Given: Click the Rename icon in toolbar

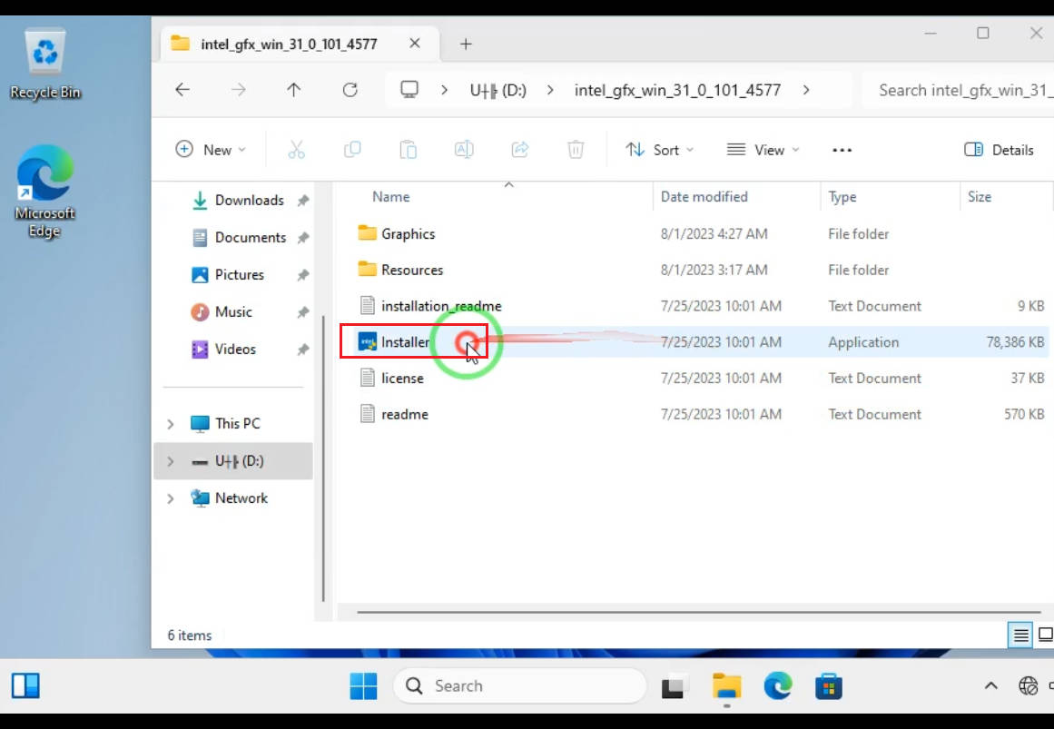Looking at the screenshot, I should click(x=464, y=150).
